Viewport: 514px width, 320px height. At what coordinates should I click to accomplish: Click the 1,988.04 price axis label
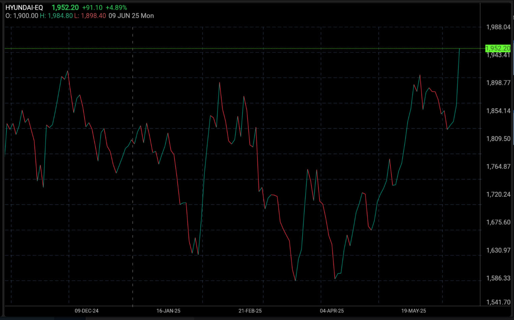click(498, 27)
